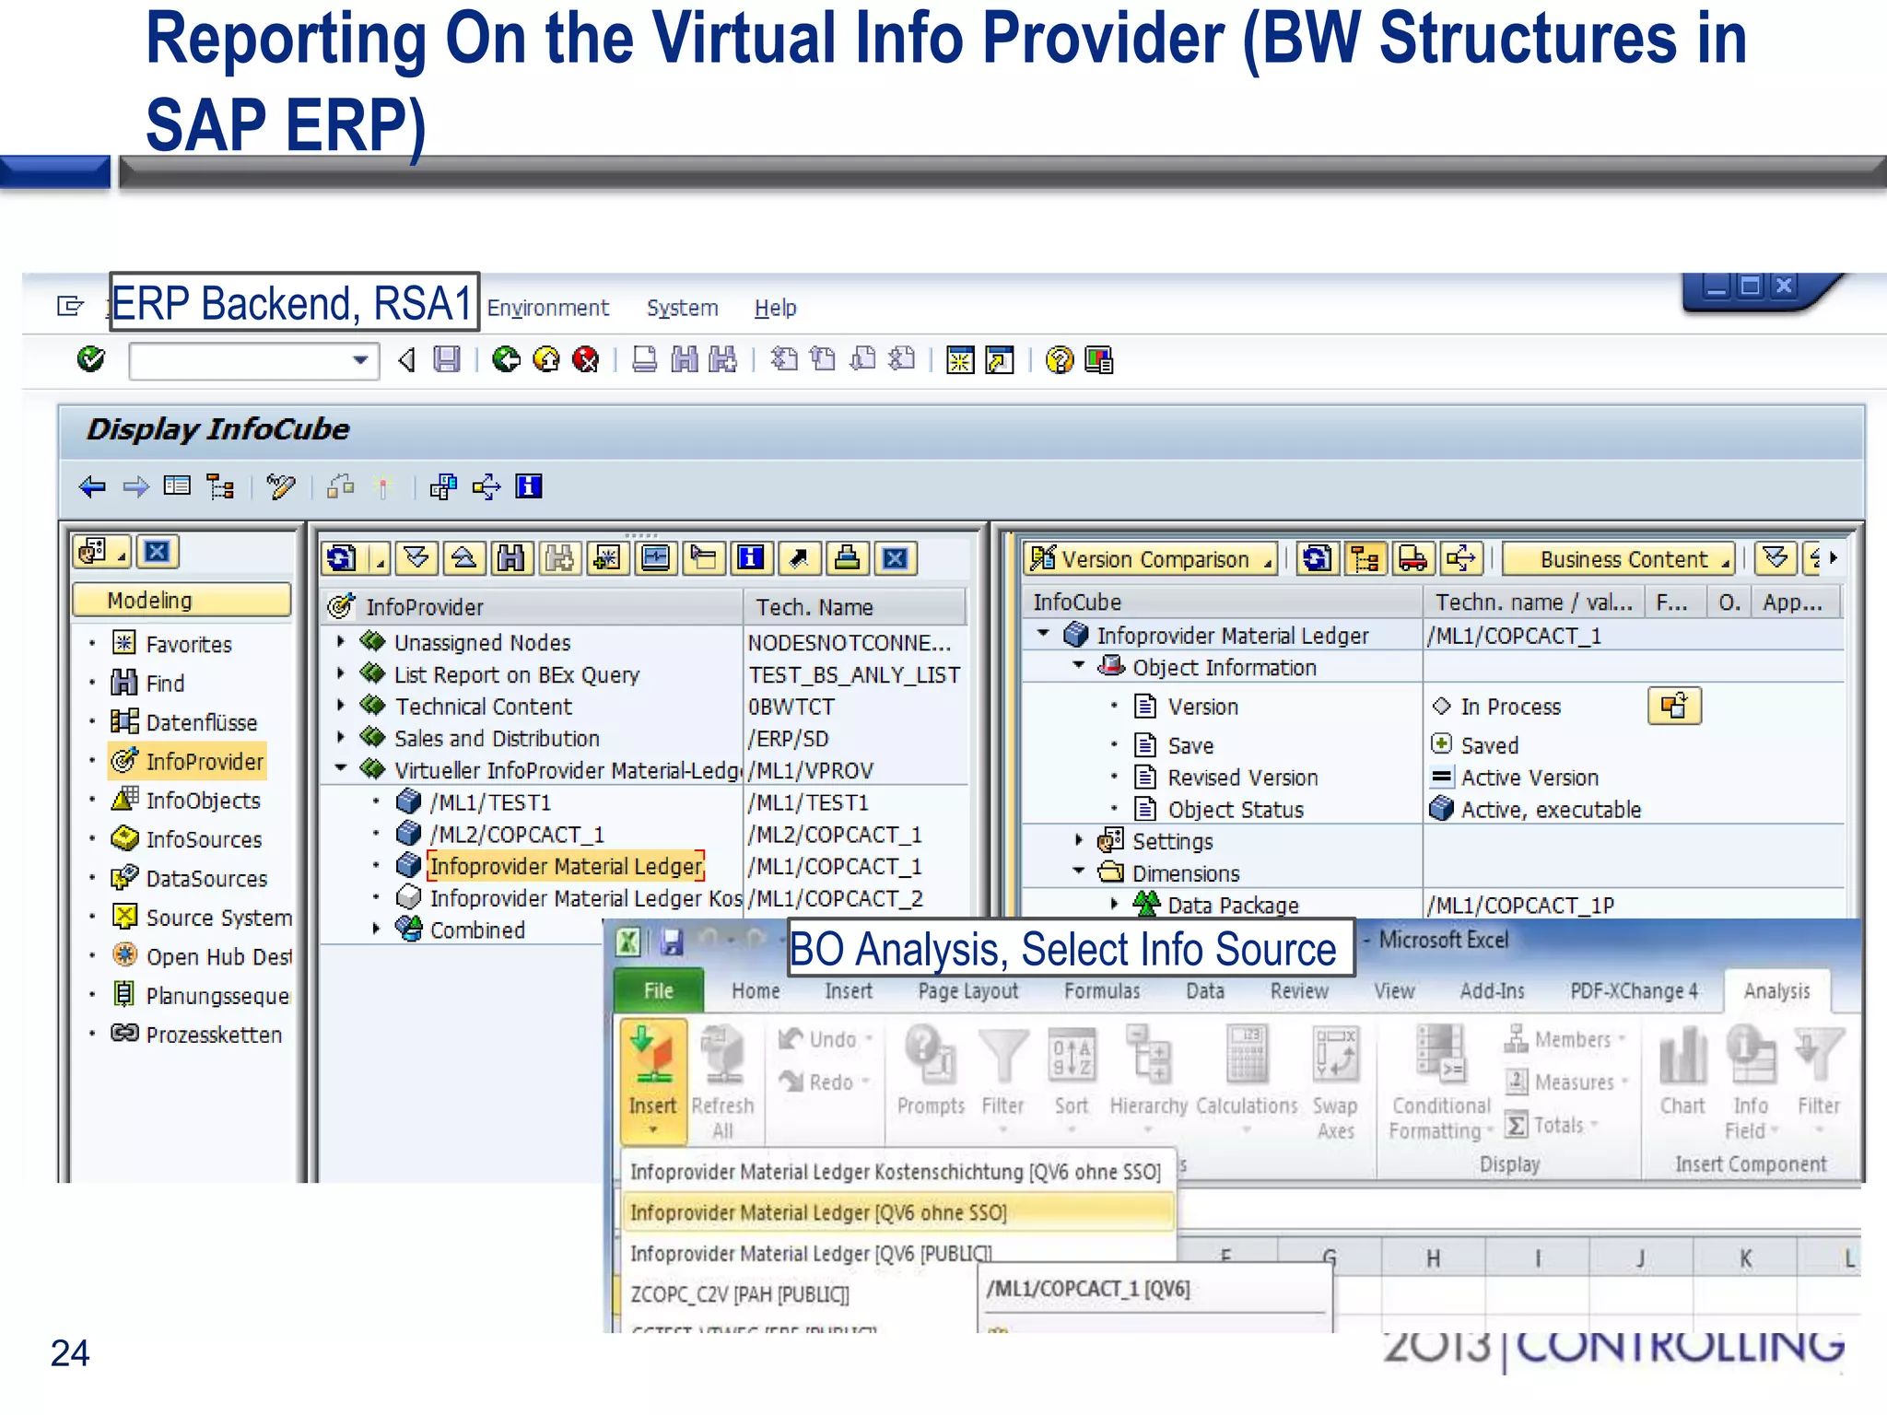The height and width of the screenshot is (1415, 1887).
Task: Click the Swap Axes ribbon icon
Action: 1335,1080
